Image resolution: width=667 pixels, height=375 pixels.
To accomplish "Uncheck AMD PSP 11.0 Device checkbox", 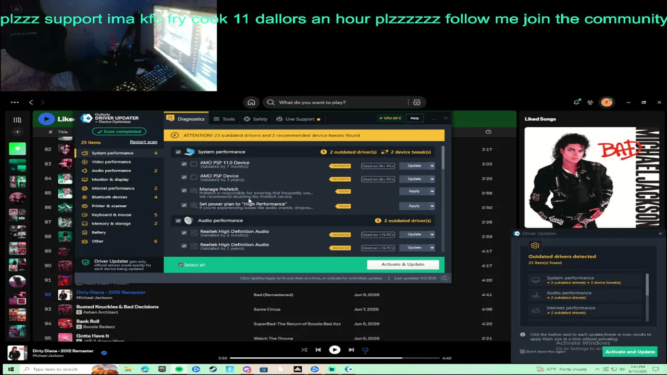I will pyautogui.click(x=184, y=164).
